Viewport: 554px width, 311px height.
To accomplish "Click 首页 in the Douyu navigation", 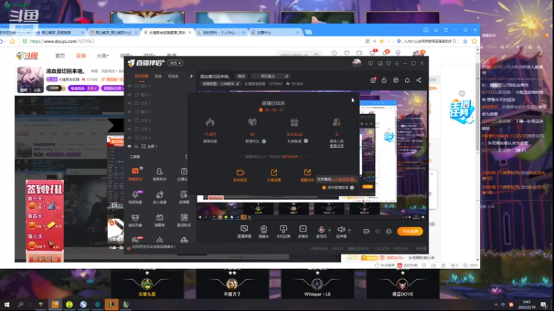I will pyautogui.click(x=60, y=56).
